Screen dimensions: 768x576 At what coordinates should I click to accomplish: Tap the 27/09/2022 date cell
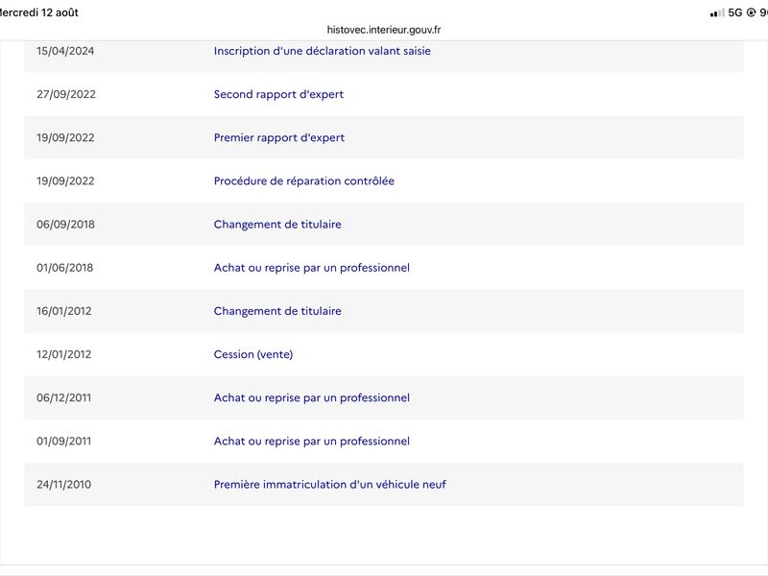[x=66, y=94]
